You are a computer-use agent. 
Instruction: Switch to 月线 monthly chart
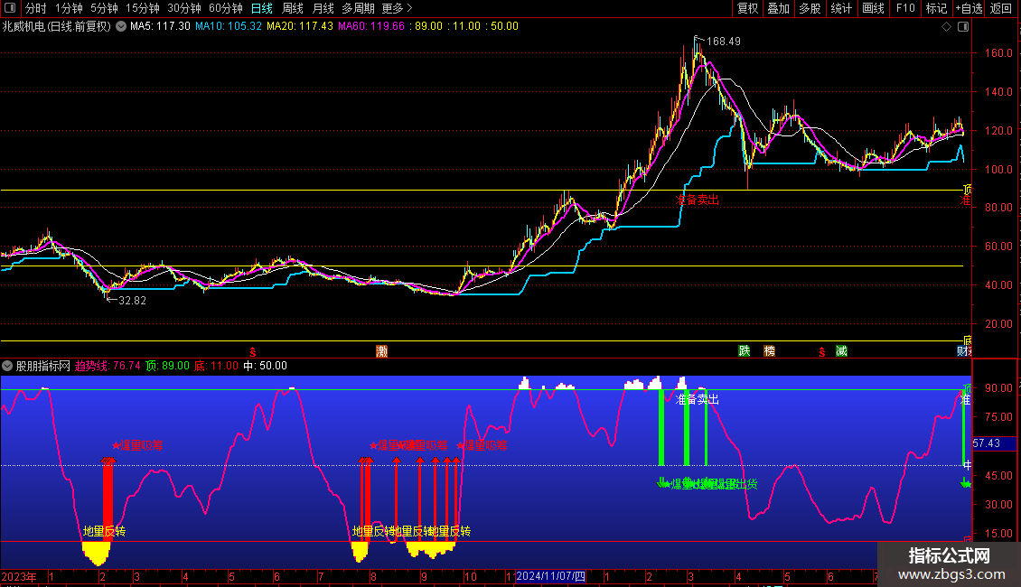[323, 8]
